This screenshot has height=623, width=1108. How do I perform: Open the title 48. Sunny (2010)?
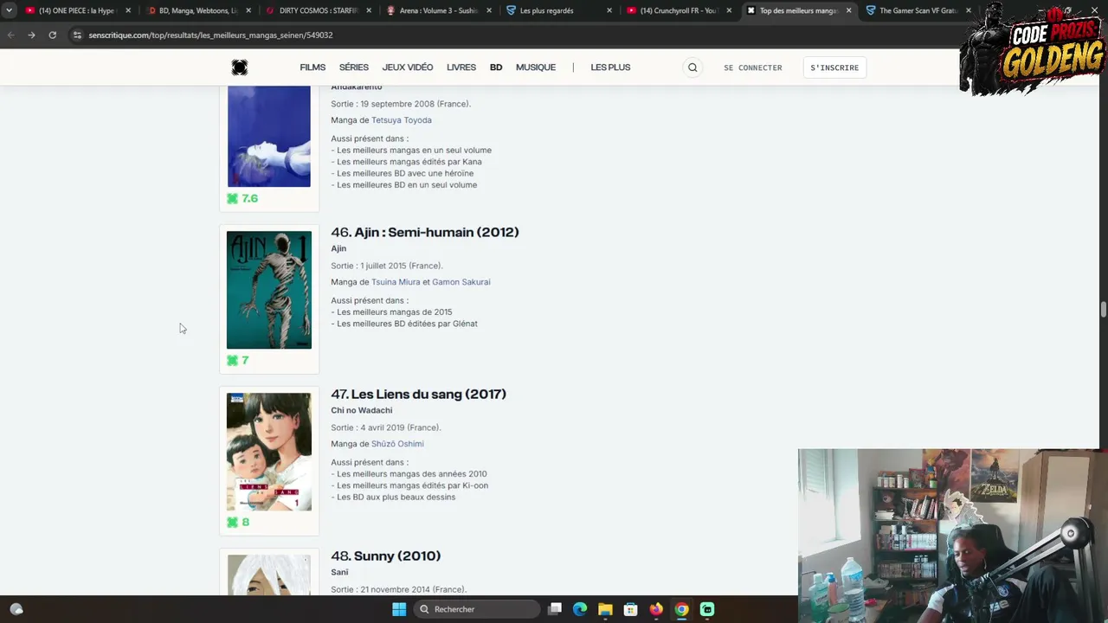pyautogui.click(x=386, y=556)
